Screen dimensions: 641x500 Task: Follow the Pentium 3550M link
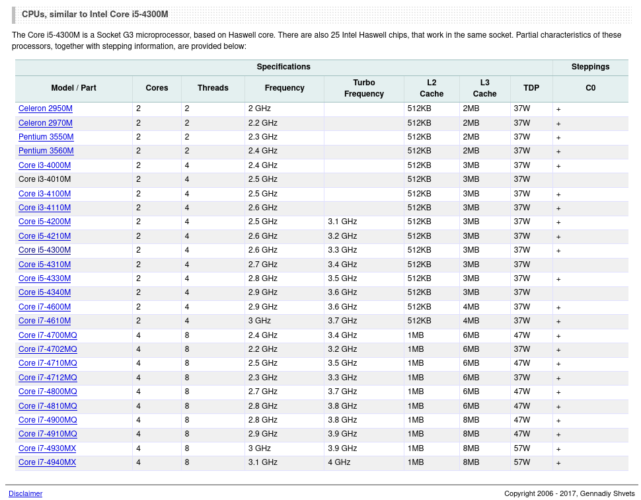(46, 137)
